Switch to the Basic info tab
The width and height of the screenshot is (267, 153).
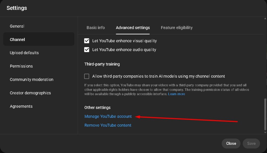click(96, 28)
